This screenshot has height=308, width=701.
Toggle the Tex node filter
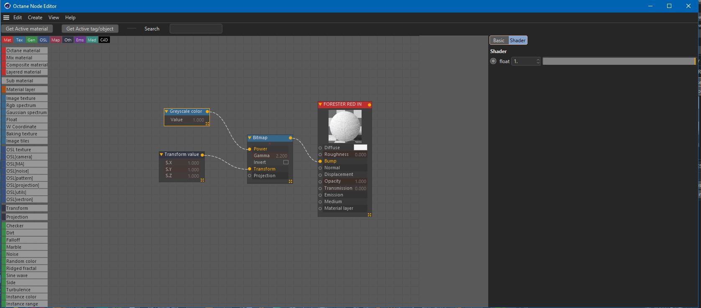20,40
